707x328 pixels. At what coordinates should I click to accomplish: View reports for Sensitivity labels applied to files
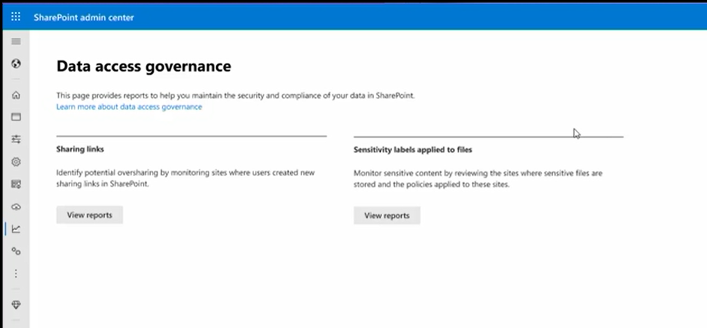point(386,216)
